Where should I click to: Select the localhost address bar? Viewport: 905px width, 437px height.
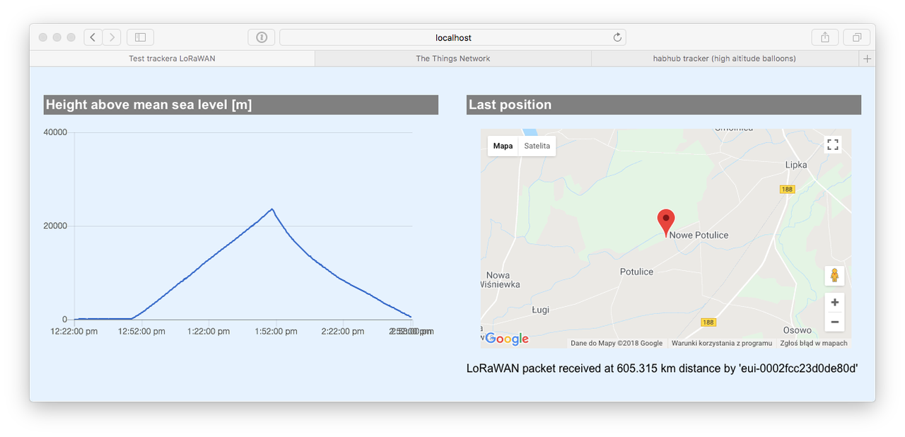tap(452, 37)
